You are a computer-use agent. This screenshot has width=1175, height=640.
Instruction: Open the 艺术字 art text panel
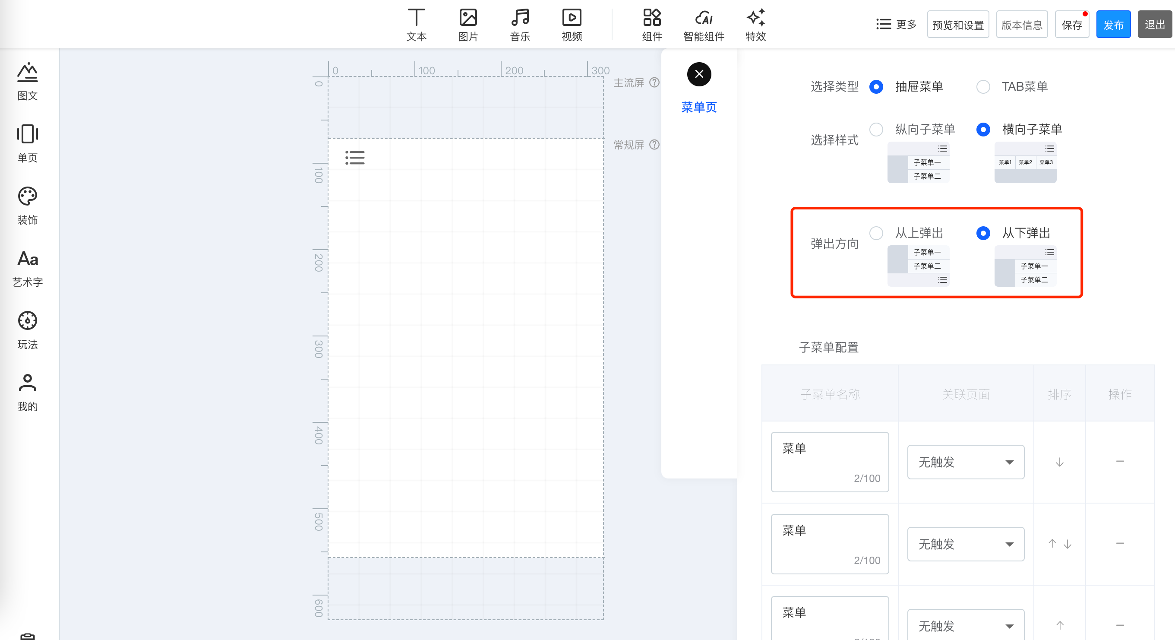pos(27,268)
